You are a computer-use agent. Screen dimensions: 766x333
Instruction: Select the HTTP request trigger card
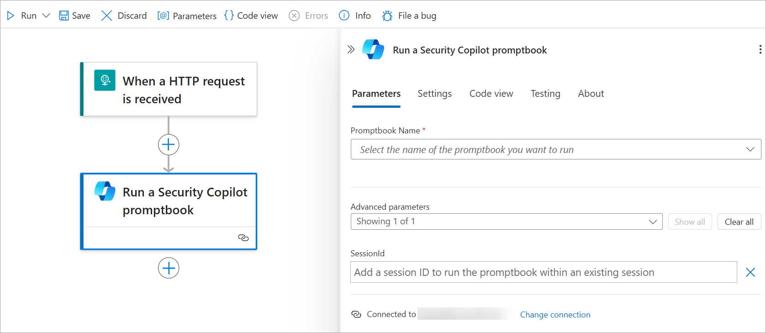click(x=169, y=89)
